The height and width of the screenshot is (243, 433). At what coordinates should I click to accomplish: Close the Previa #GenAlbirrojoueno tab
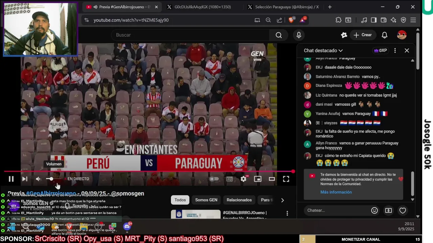tap(156, 7)
